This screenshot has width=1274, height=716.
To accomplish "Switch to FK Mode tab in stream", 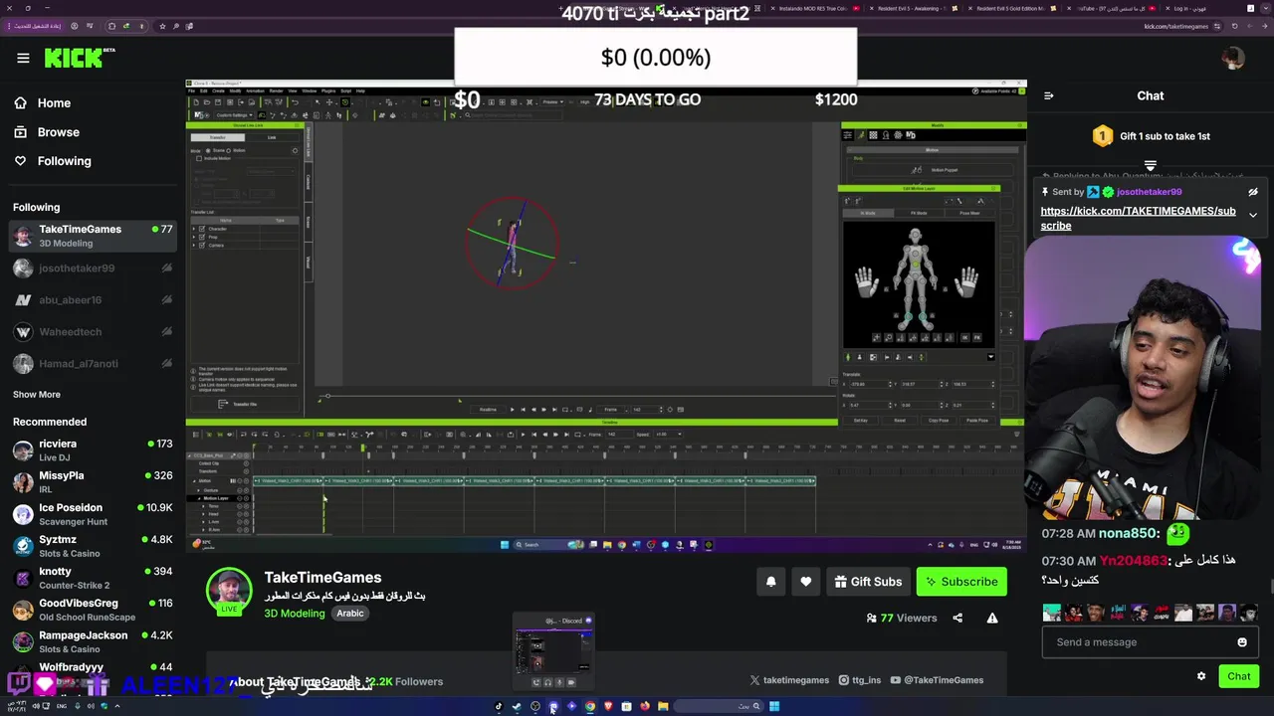I will [919, 213].
